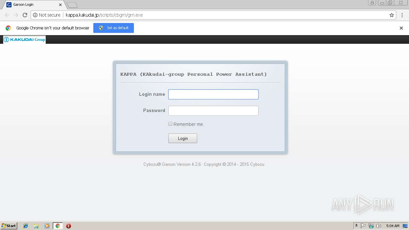Open the Windows Start menu

(9, 226)
